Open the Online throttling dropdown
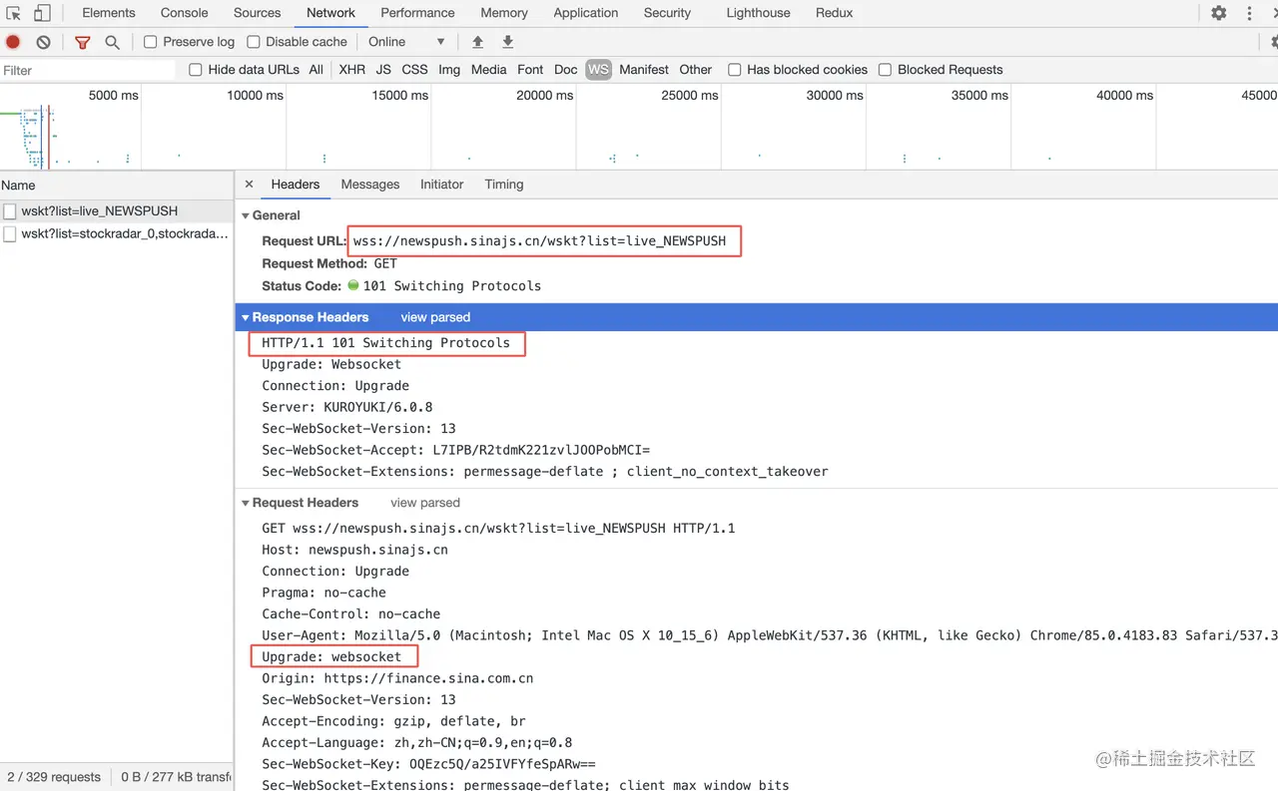The width and height of the screenshot is (1278, 791). click(x=406, y=42)
